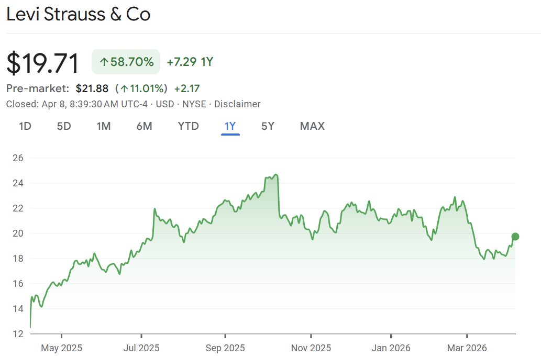541x357 pixels.
Task: Select the 5D range tab
Action: point(64,126)
